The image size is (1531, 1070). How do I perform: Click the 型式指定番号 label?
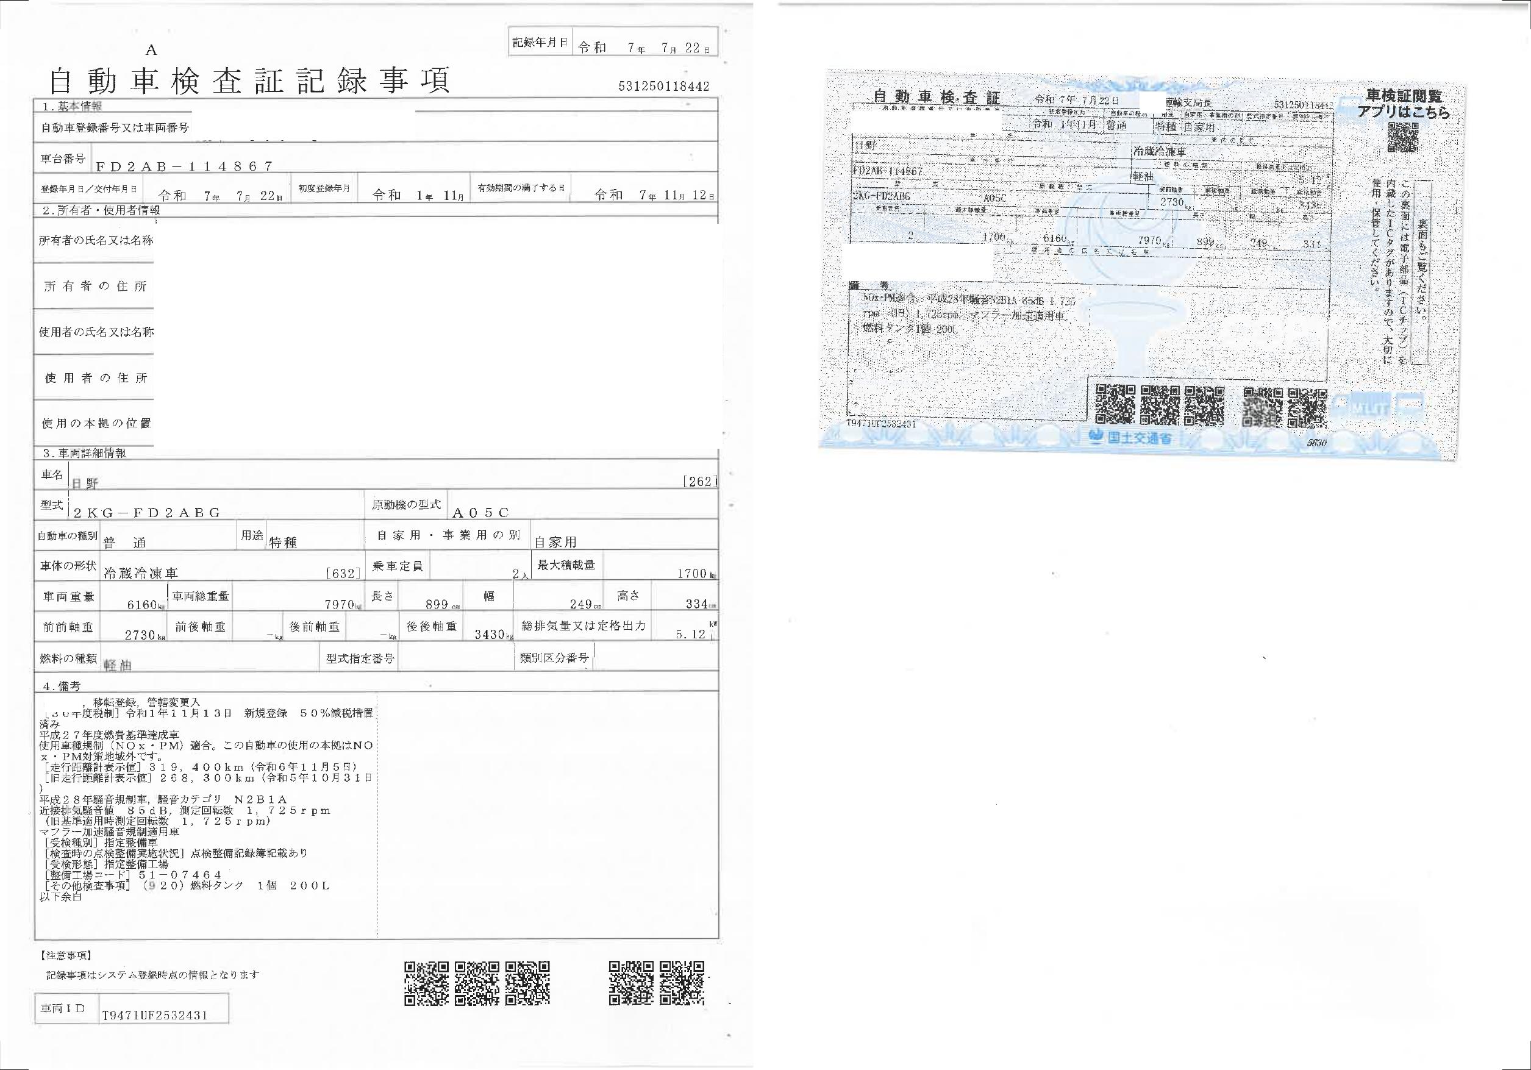click(360, 658)
